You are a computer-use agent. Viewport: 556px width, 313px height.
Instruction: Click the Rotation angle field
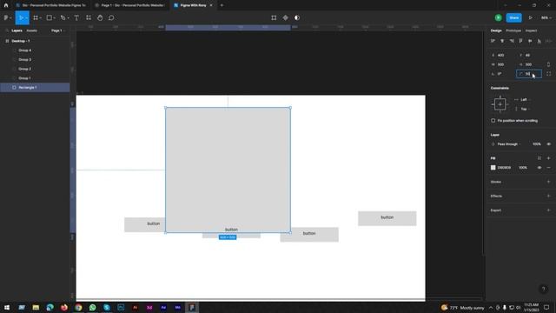(x=502, y=74)
